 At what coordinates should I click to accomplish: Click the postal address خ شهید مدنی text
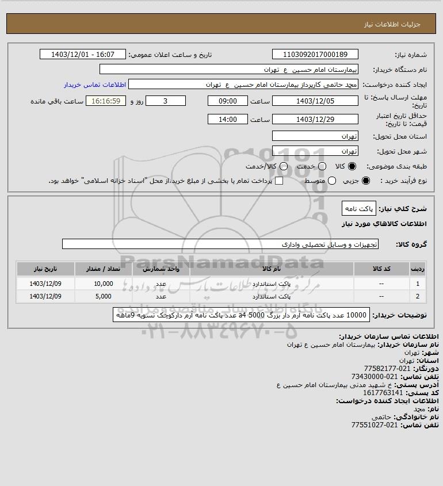coord(334,385)
